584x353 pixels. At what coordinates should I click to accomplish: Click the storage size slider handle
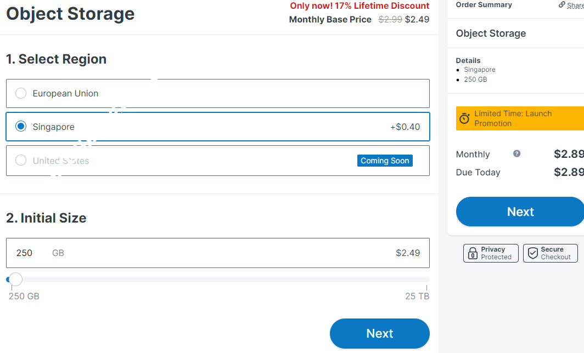(16, 280)
